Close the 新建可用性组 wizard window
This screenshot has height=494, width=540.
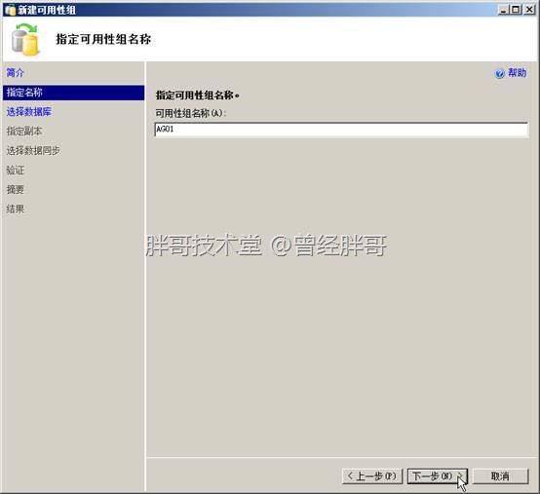529,10
